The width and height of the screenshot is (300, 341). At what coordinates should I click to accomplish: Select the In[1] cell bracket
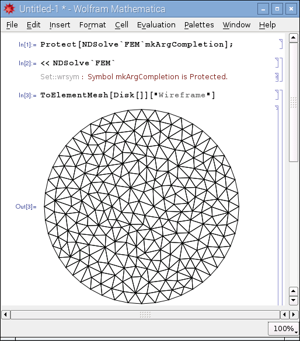click(281, 44)
